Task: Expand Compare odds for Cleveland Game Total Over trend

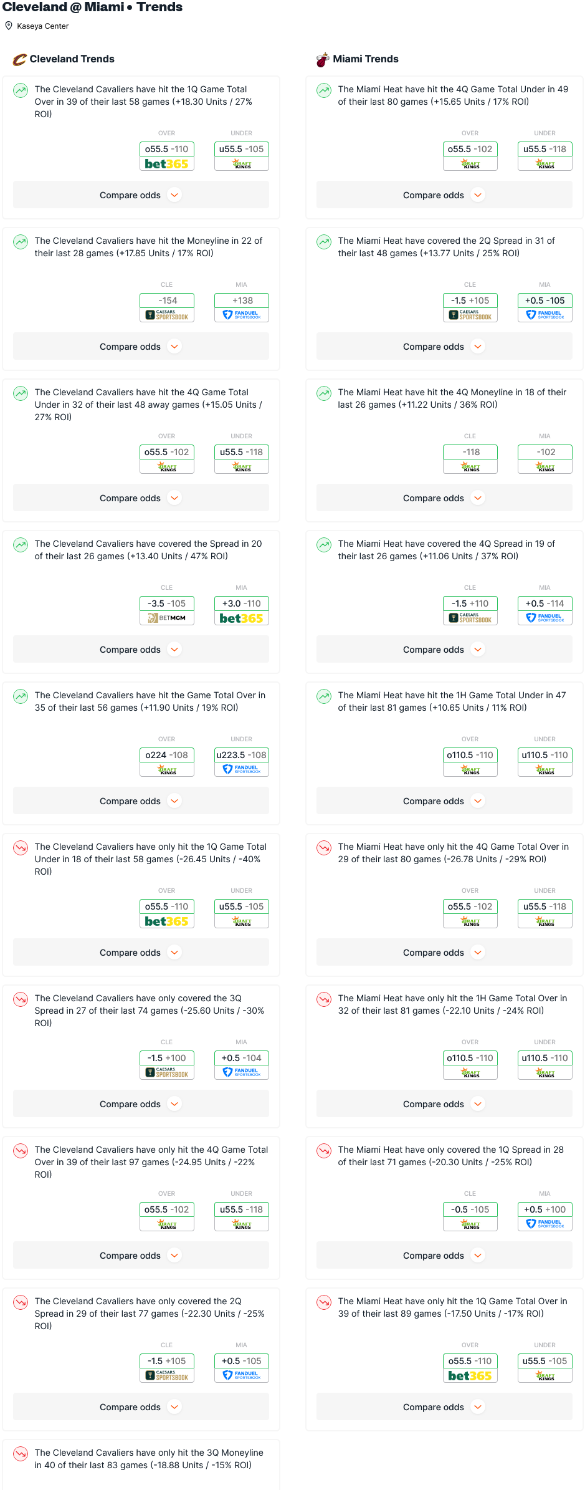Action: (141, 801)
